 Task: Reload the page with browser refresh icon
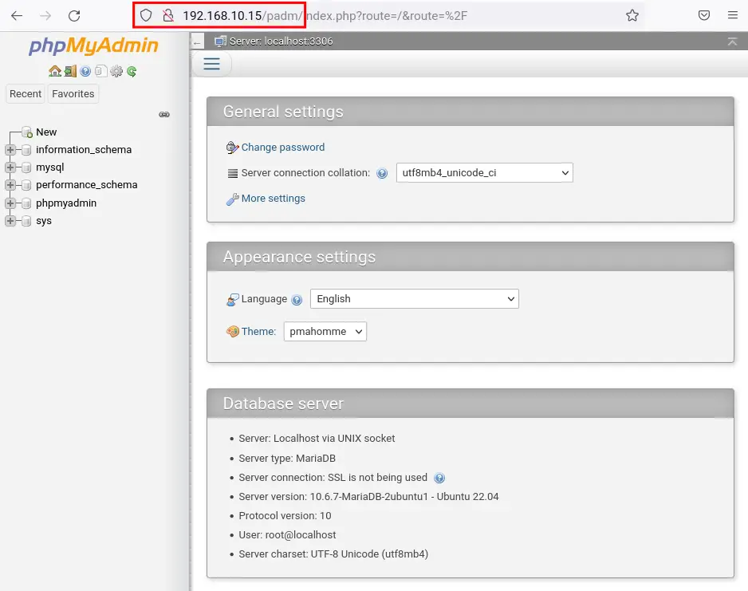click(x=74, y=16)
